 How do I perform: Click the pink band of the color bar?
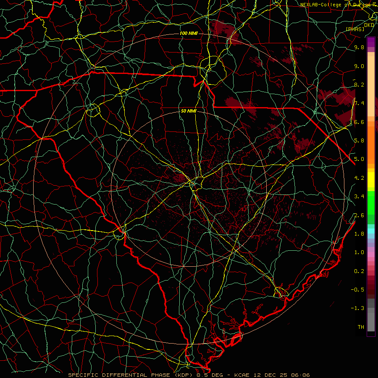(x=371, y=255)
